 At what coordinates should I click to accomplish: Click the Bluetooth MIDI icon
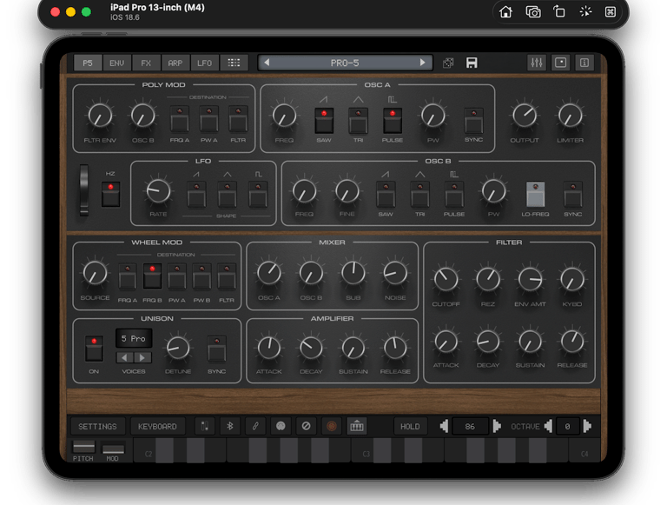click(230, 426)
